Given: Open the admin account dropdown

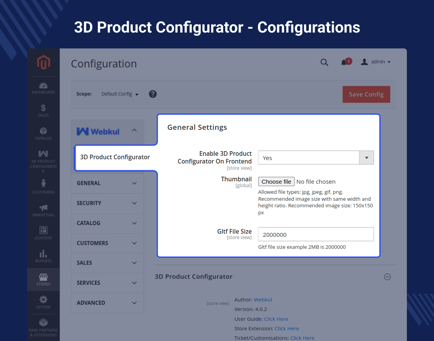Looking at the screenshot, I should (x=376, y=62).
